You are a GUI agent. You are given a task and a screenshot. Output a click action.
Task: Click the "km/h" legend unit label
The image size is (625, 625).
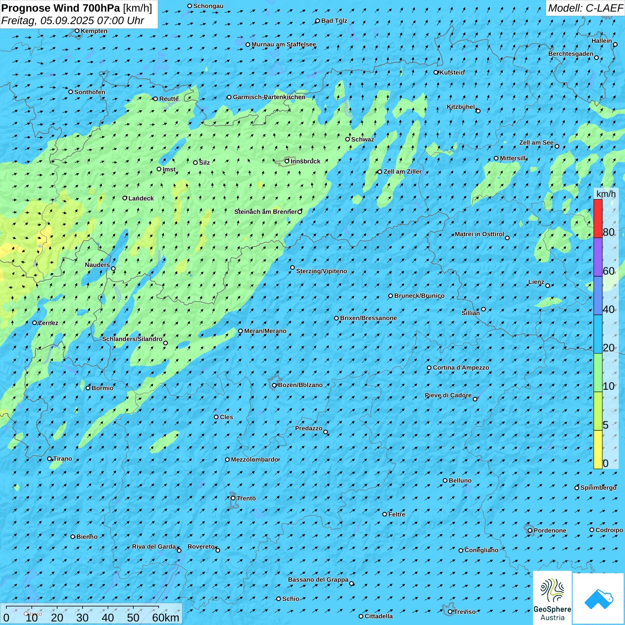click(606, 193)
